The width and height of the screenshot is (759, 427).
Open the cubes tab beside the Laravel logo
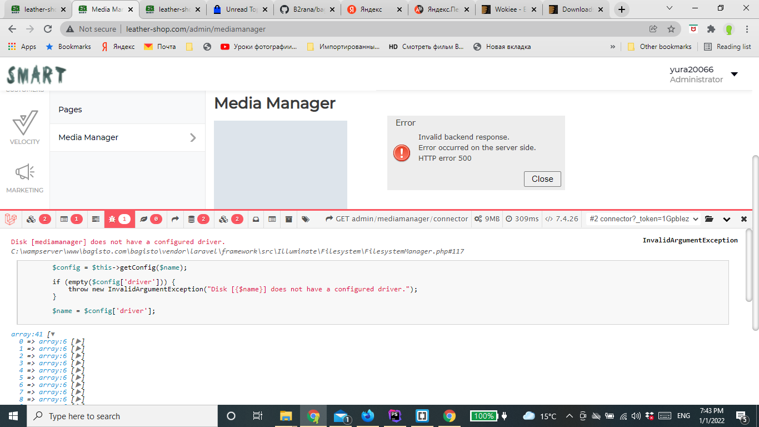(38, 219)
